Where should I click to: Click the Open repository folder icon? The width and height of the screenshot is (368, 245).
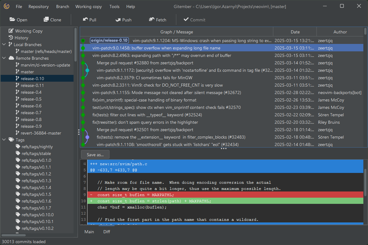click(12, 19)
